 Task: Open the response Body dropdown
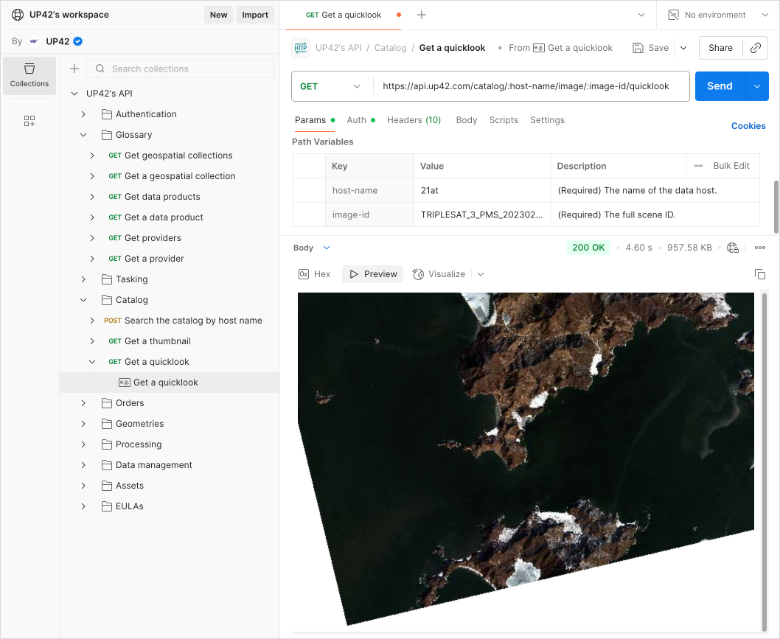click(327, 248)
